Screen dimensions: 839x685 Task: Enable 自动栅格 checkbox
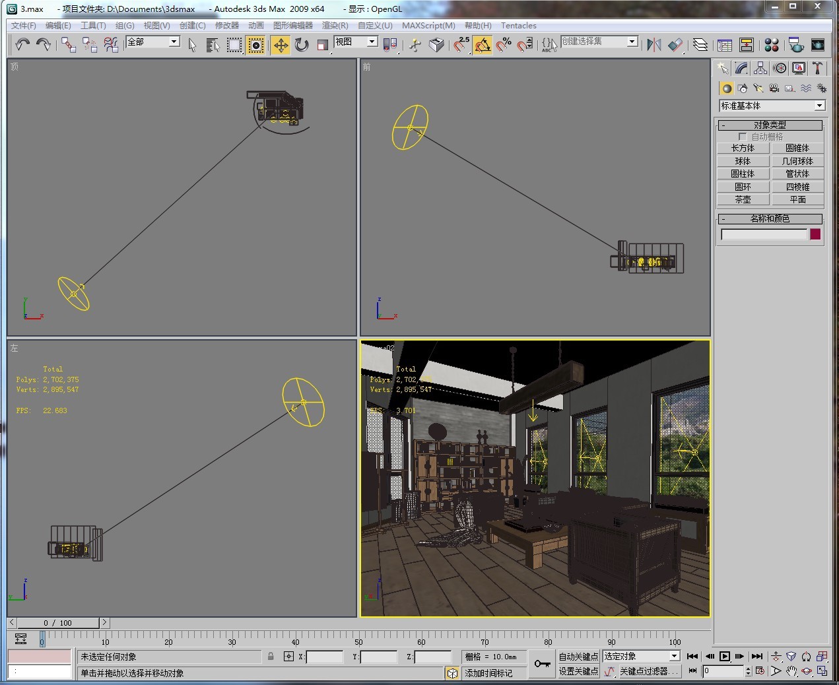(x=743, y=137)
